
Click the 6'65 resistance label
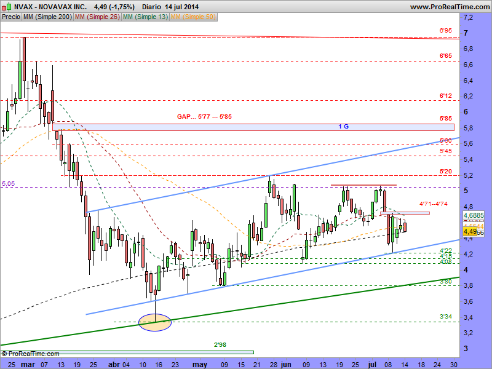pyautogui.click(x=445, y=56)
